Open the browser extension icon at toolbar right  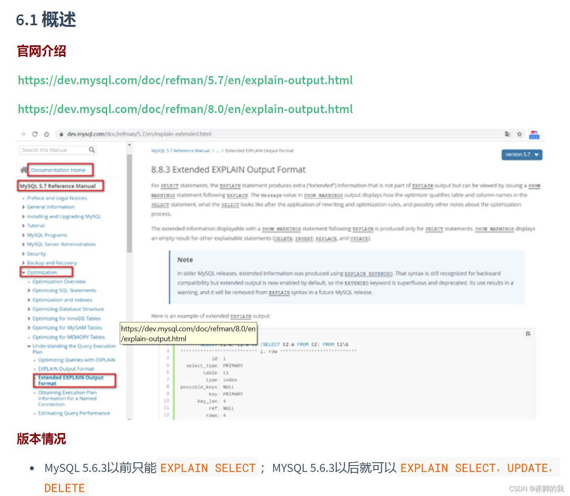pyautogui.click(x=534, y=135)
